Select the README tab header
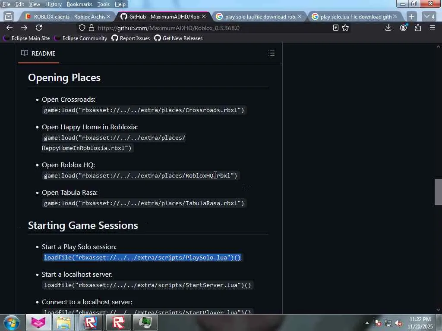The image size is (442, 331). [38, 53]
